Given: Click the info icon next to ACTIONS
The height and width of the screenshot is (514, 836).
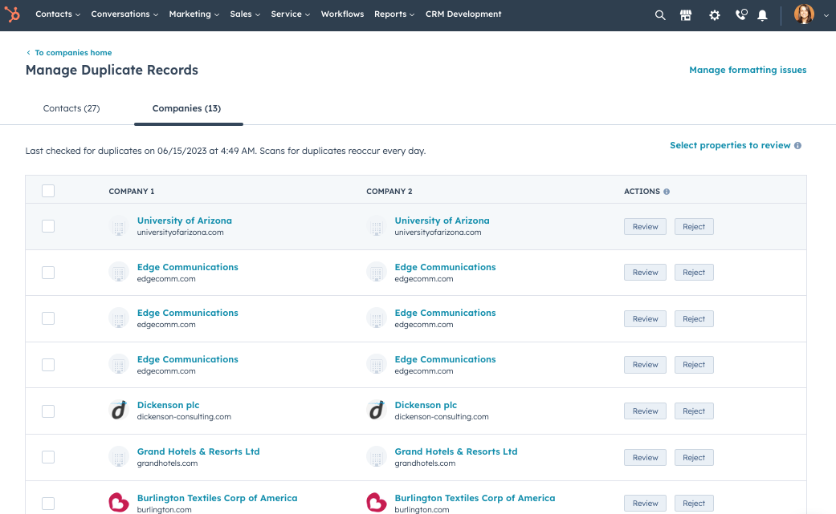Looking at the screenshot, I should pos(667,192).
